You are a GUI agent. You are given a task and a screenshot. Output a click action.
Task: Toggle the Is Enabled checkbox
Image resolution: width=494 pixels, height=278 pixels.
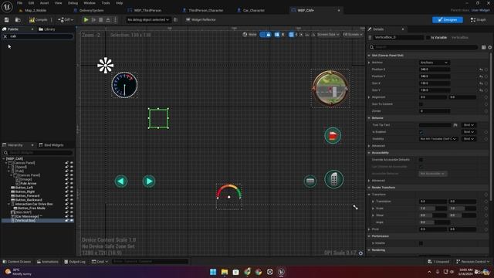click(421, 132)
